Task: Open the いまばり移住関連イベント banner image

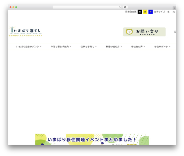Action: coord(92,139)
